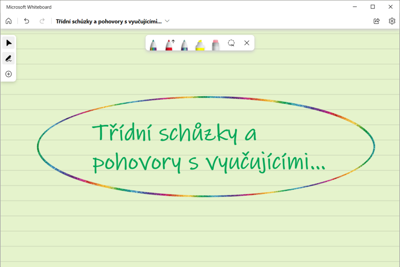Viewport: 400px width, 267px height.
Task: Pick the rainbow pen beside the highlighter
Action: tap(184, 44)
